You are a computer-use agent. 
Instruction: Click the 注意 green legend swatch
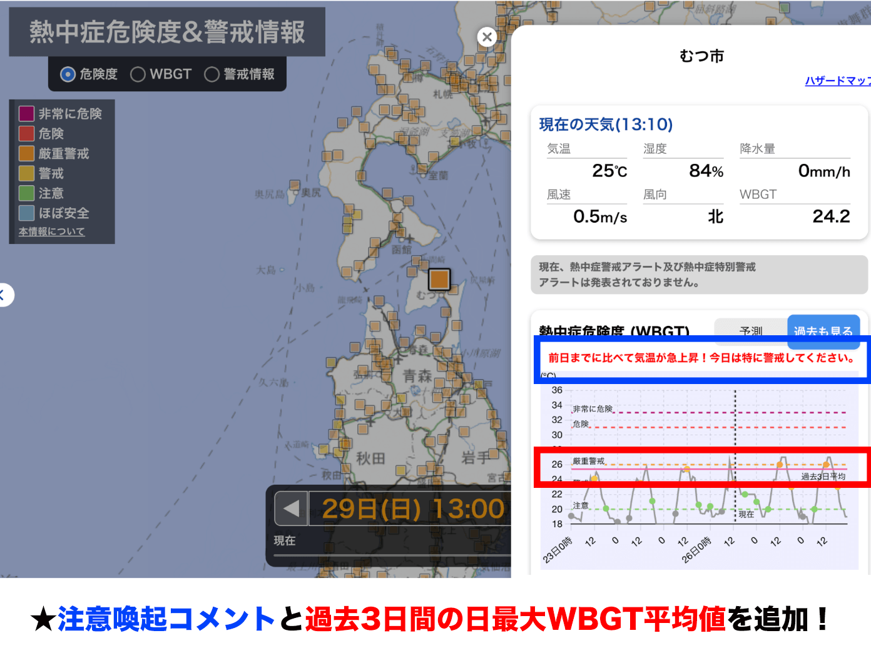click(x=26, y=193)
